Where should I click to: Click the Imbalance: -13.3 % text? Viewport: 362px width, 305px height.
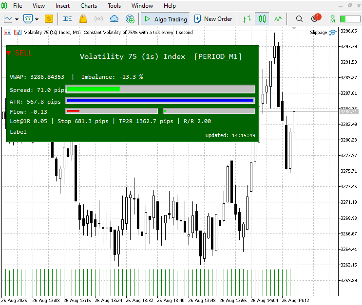point(112,77)
